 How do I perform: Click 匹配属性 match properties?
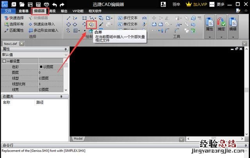coord(14,30)
